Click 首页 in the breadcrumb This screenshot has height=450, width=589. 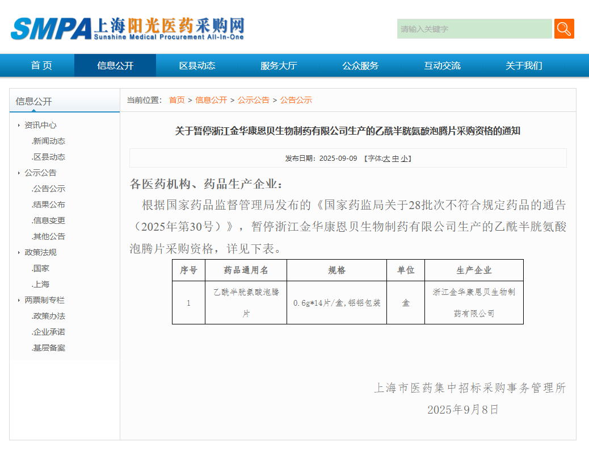click(x=177, y=100)
